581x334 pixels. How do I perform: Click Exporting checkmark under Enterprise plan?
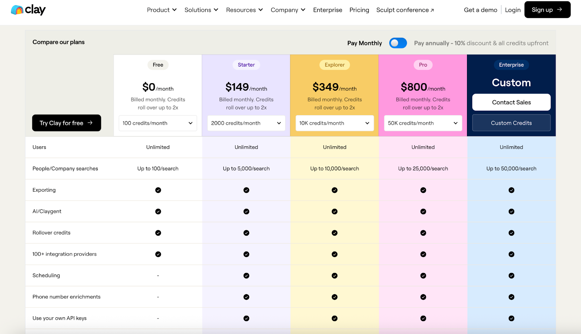pos(511,190)
